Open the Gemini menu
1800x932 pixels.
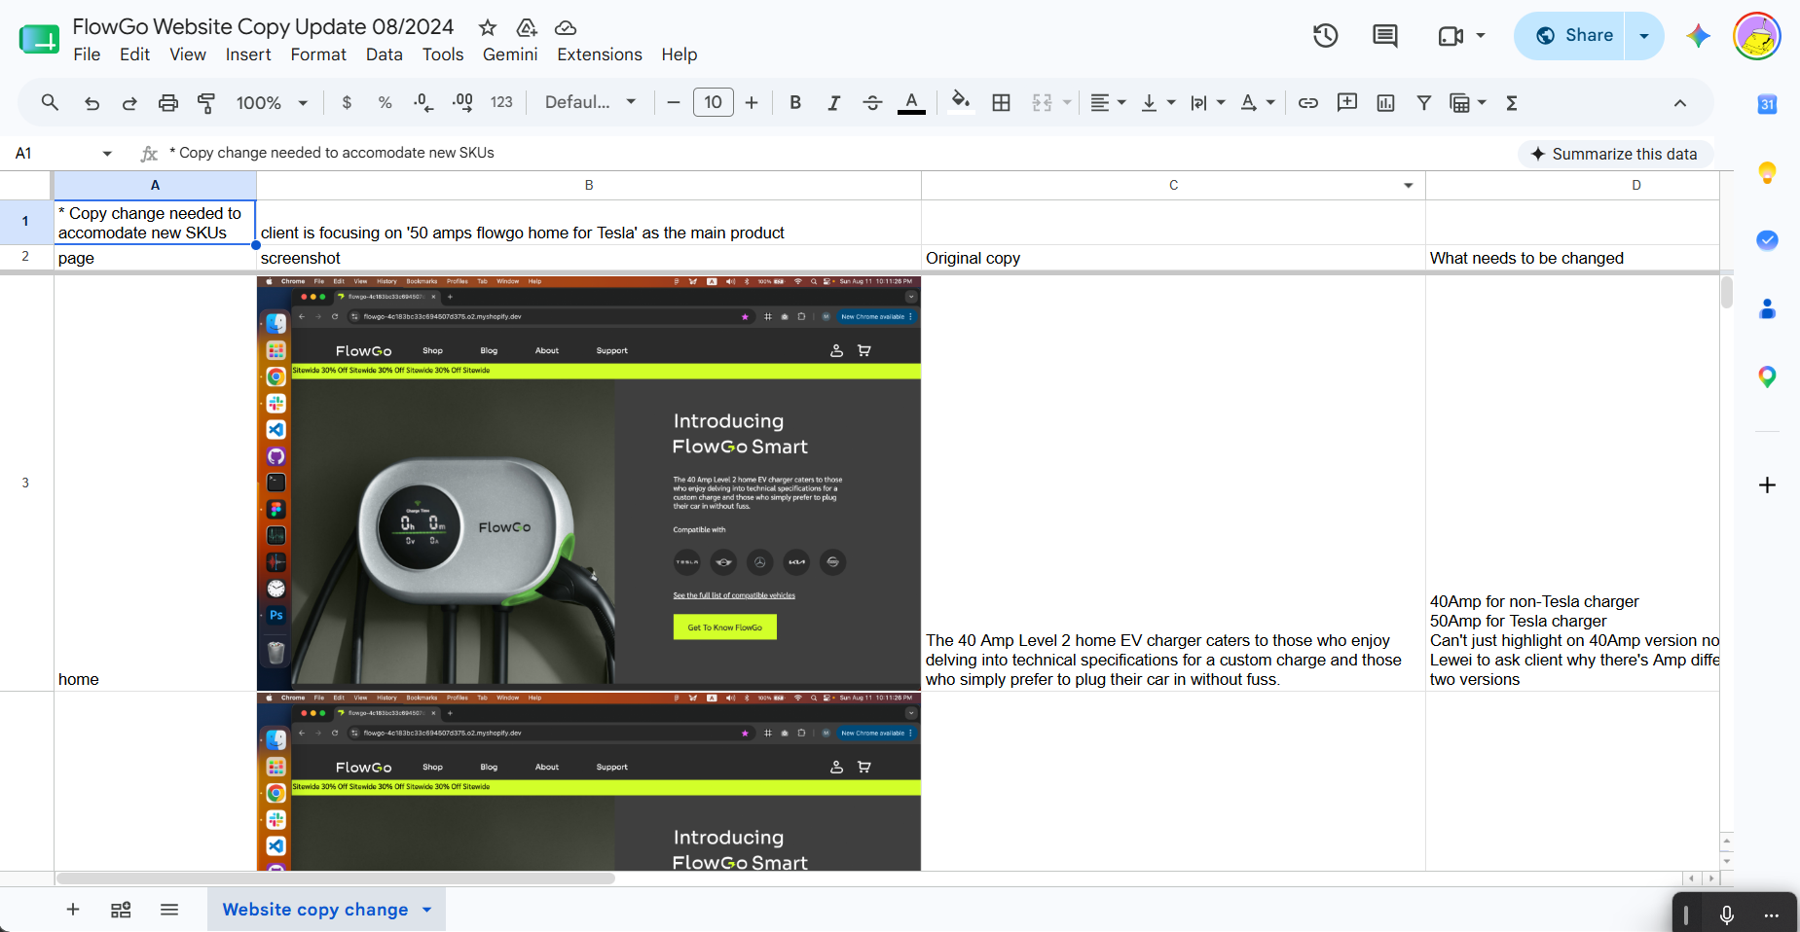pos(510,54)
